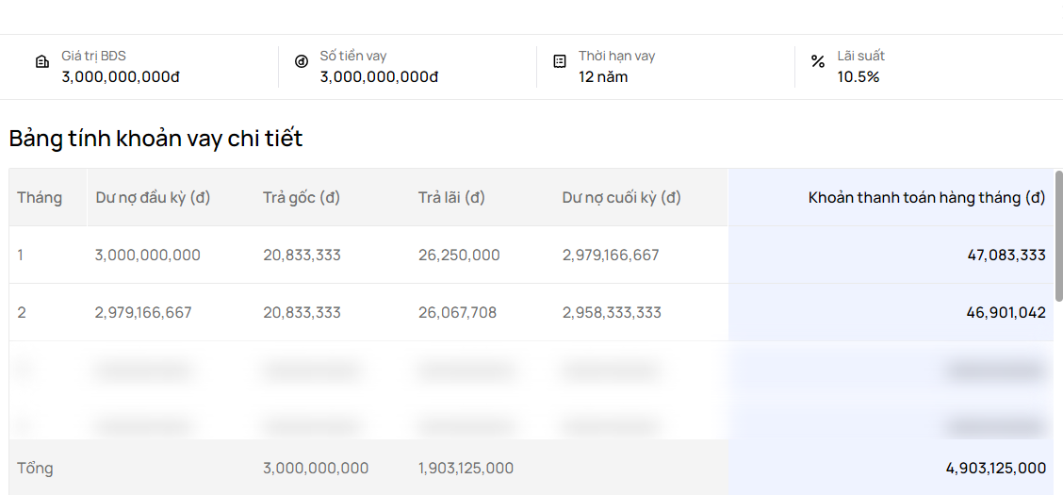
Task: Click the percent icon beside Lãi suất
Action: (x=818, y=62)
